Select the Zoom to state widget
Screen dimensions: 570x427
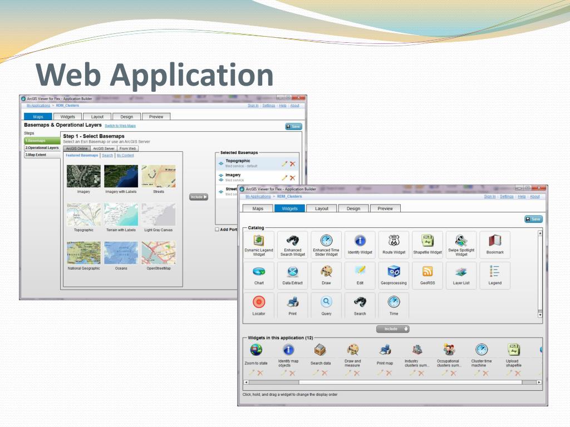256,354
